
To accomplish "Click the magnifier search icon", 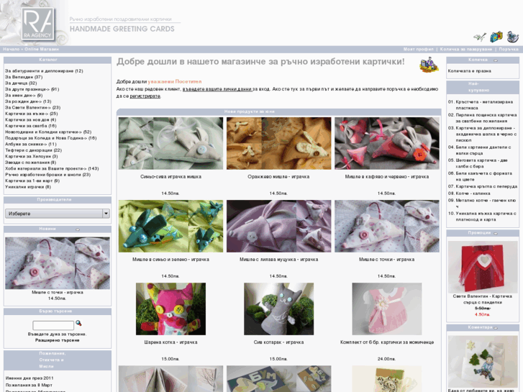I will [78, 324].
